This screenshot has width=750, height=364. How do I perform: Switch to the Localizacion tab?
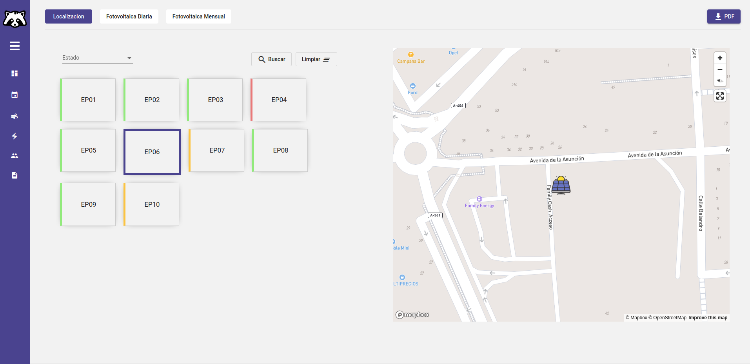69,16
